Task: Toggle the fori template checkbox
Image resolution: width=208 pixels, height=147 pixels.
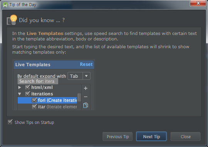Action: point(34,100)
